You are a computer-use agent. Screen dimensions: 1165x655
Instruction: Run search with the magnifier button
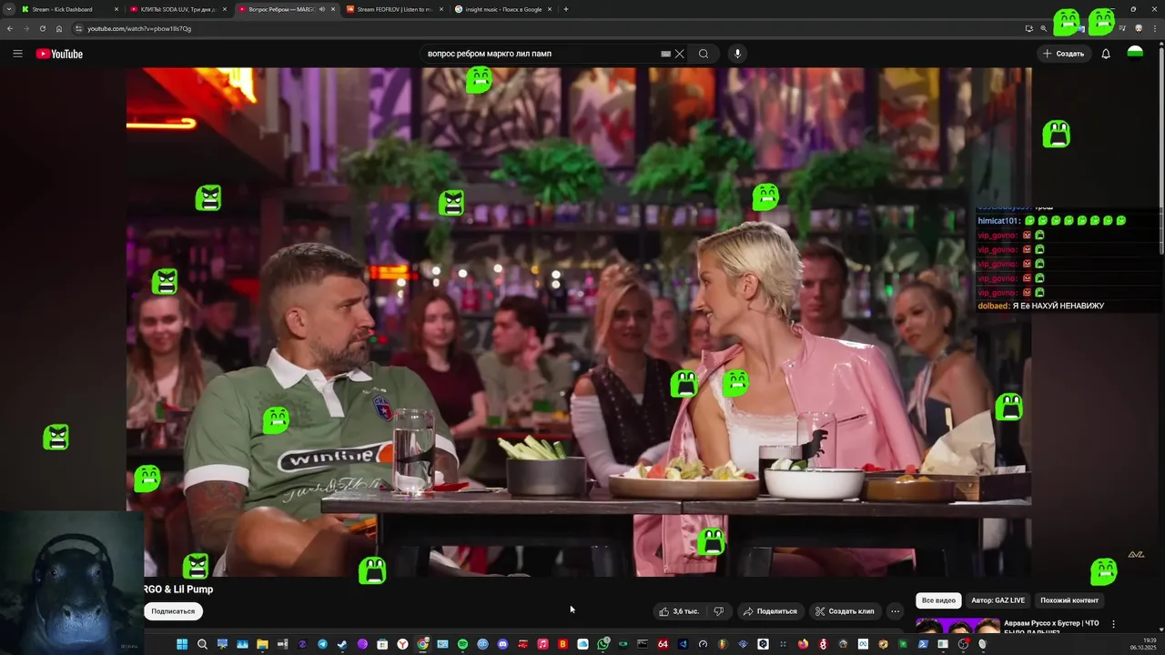coord(704,54)
